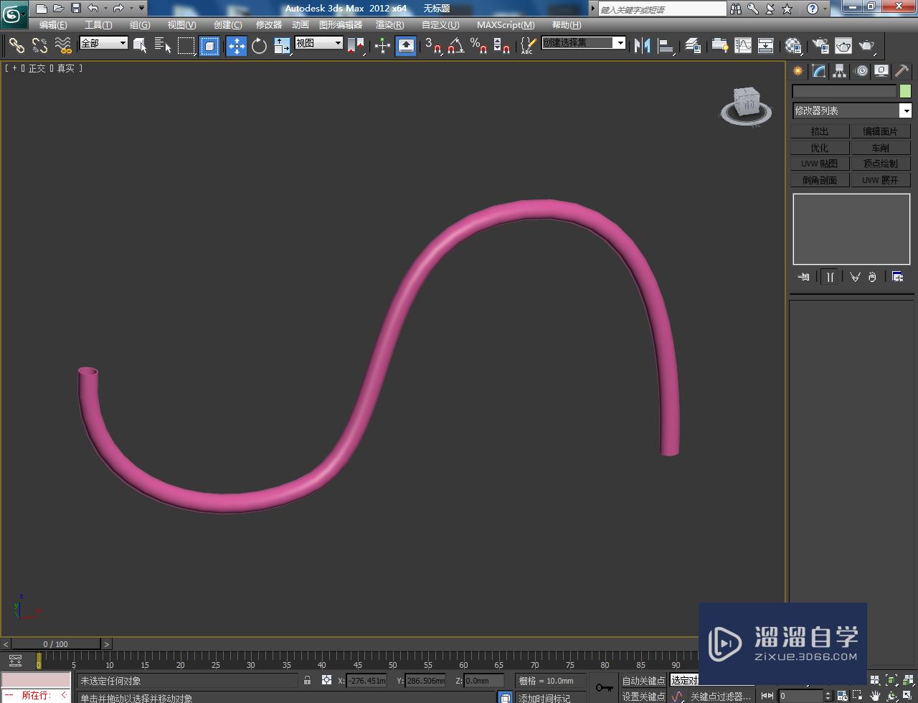Open quick access toolbar customize arrow
The height and width of the screenshot is (703, 918).
pyautogui.click(x=141, y=9)
